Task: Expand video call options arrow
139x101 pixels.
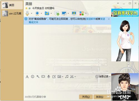Action: (x=41, y=13)
